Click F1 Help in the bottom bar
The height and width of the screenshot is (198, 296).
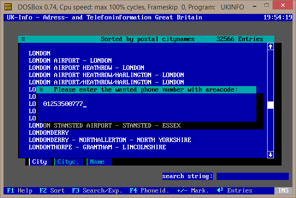[20, 190]
